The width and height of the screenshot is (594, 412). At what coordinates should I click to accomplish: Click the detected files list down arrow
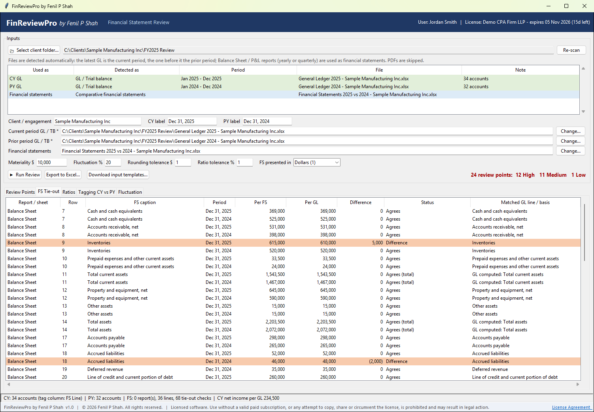[583, 112]
